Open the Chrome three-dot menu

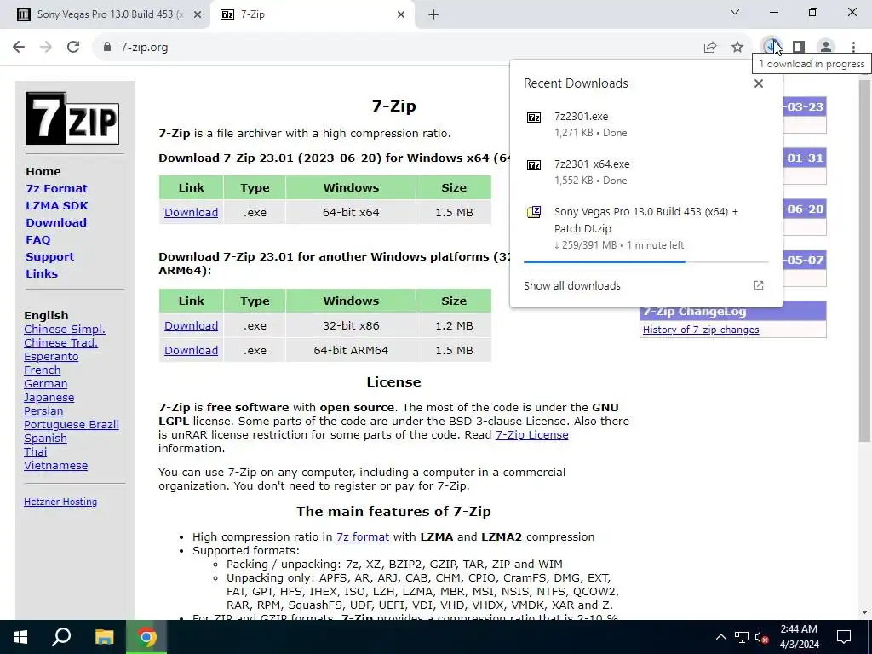[x=853, y=48]
